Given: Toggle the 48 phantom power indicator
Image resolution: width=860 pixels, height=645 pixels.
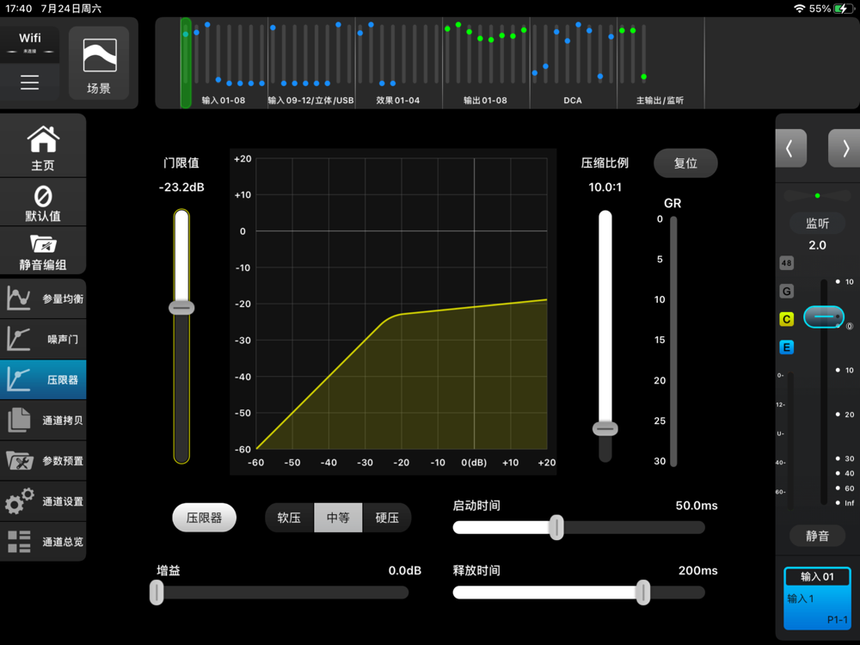Looking at the screenshot, I should coord(786,263).
